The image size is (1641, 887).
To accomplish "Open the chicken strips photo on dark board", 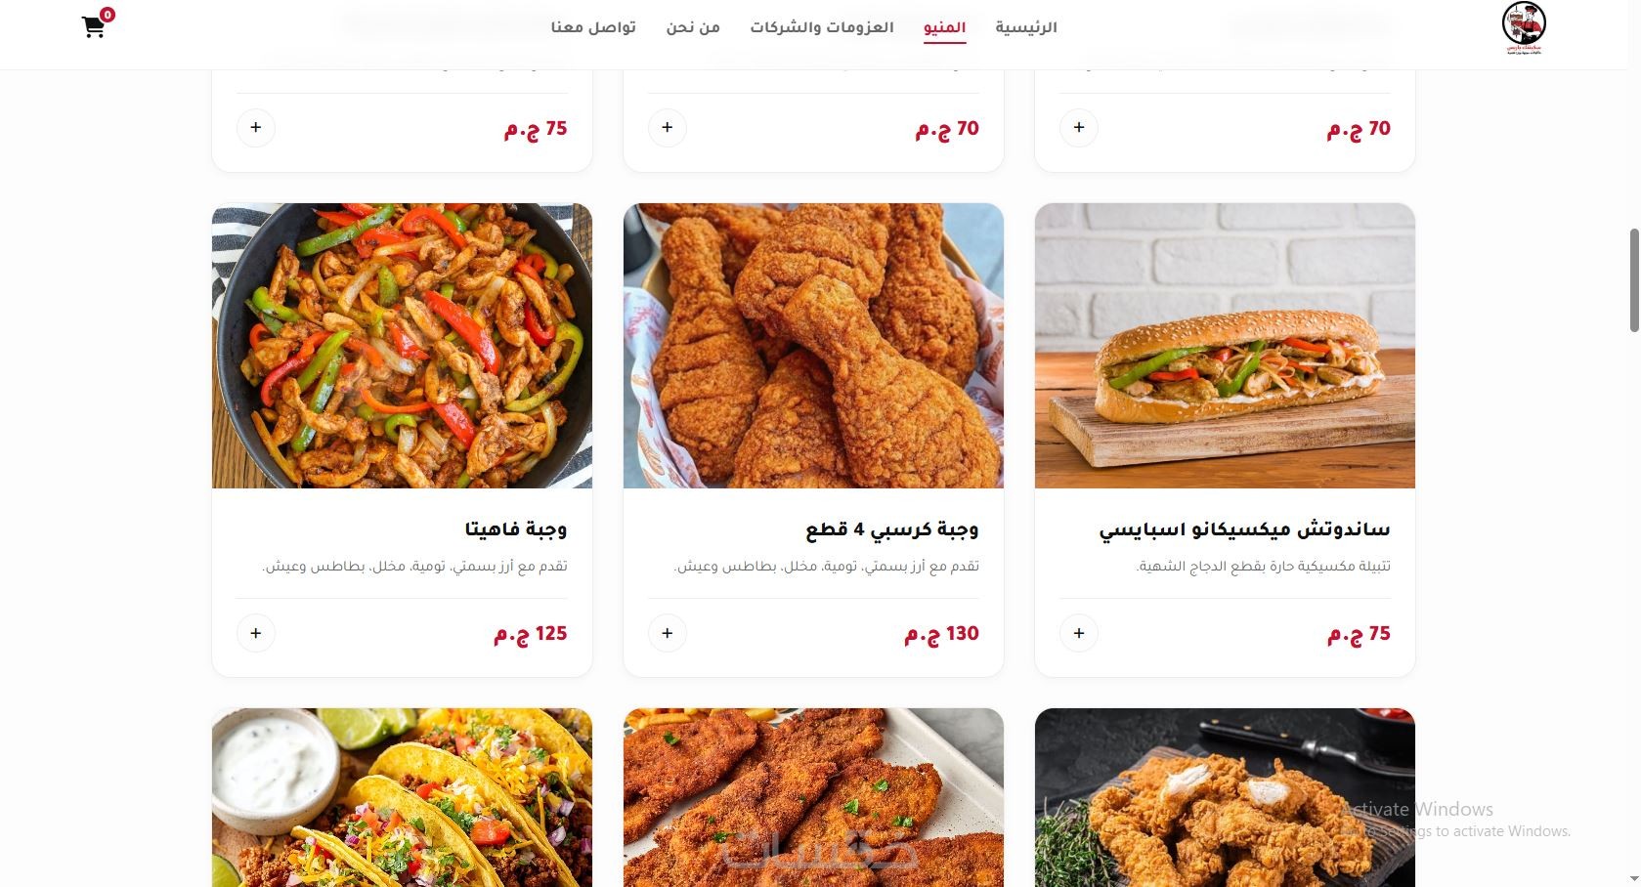I will [1225, 798].
